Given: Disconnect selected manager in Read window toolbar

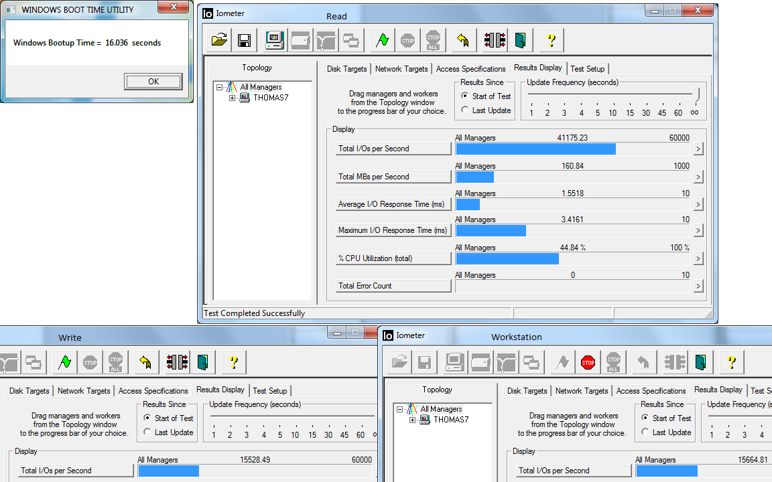Looking at the screenshot, I should click(495, 40).
